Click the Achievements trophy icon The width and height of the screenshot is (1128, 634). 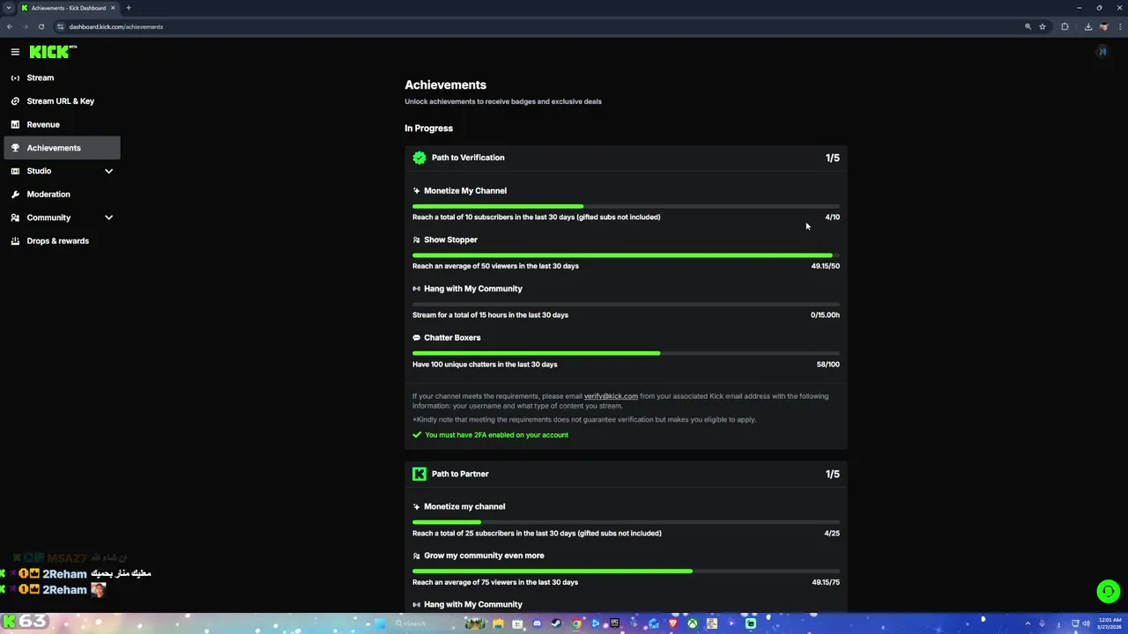pyautogui.click(x=15, y=148)
